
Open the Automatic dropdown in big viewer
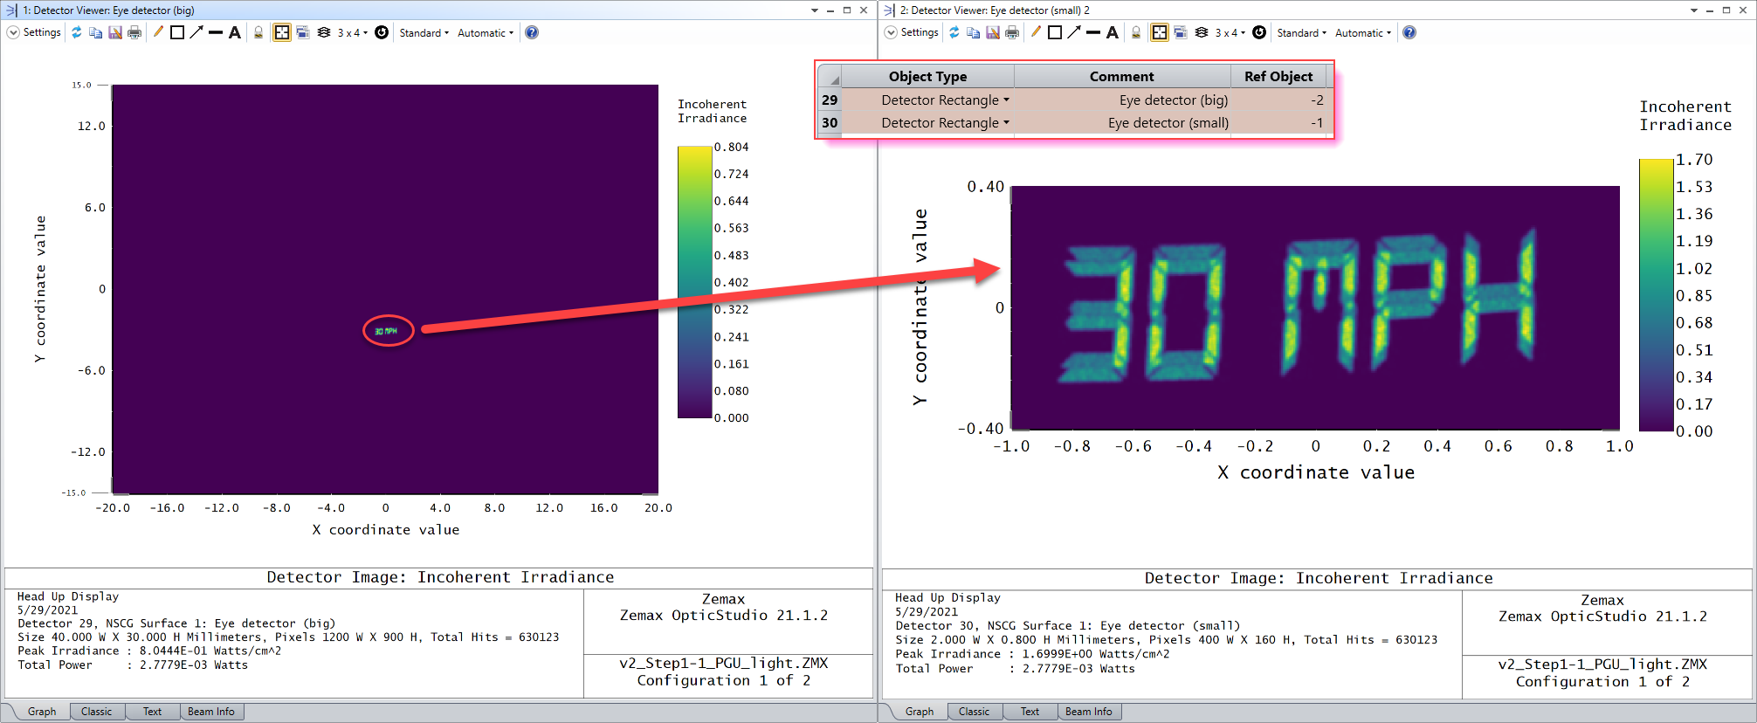pyautogui.click(x=486, y=32)
